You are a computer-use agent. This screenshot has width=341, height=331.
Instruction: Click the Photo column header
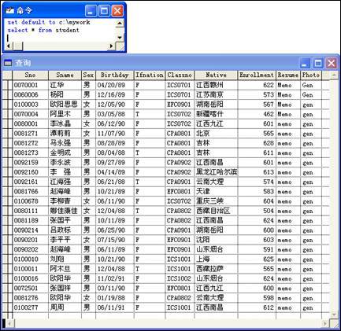pos(311,75)
